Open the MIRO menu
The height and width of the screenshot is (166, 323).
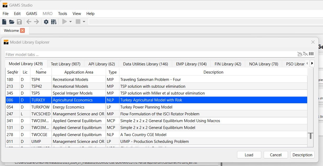(48, 14)
